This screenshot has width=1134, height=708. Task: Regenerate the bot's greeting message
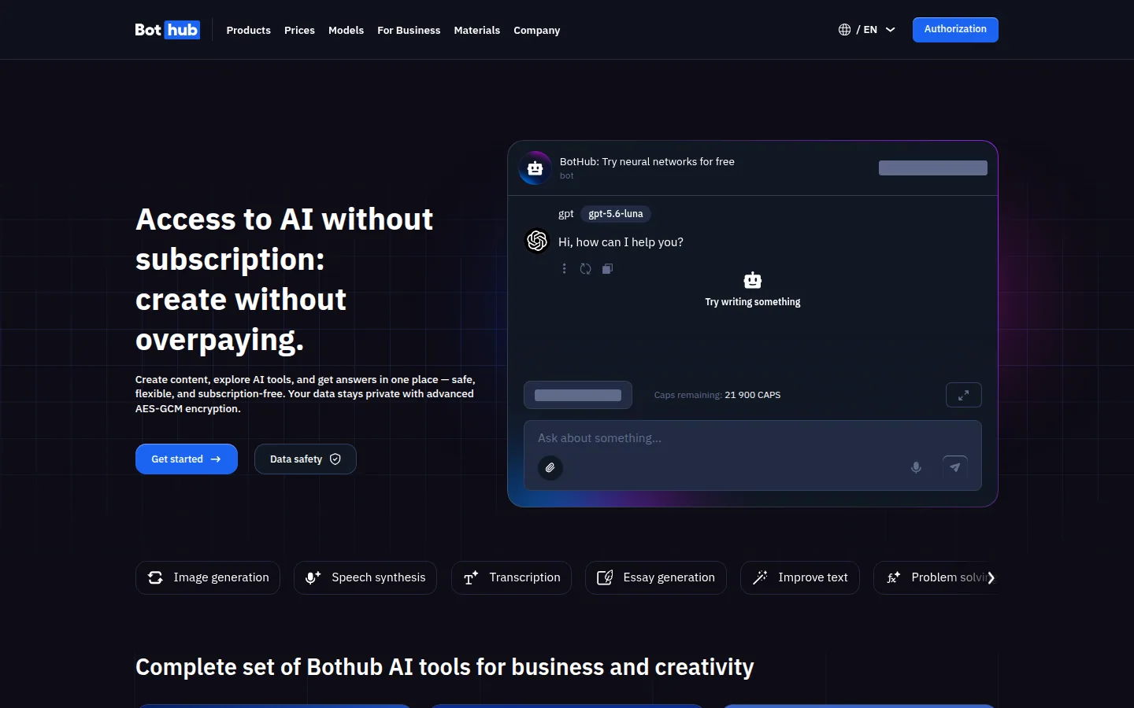(x=586, y=269)
